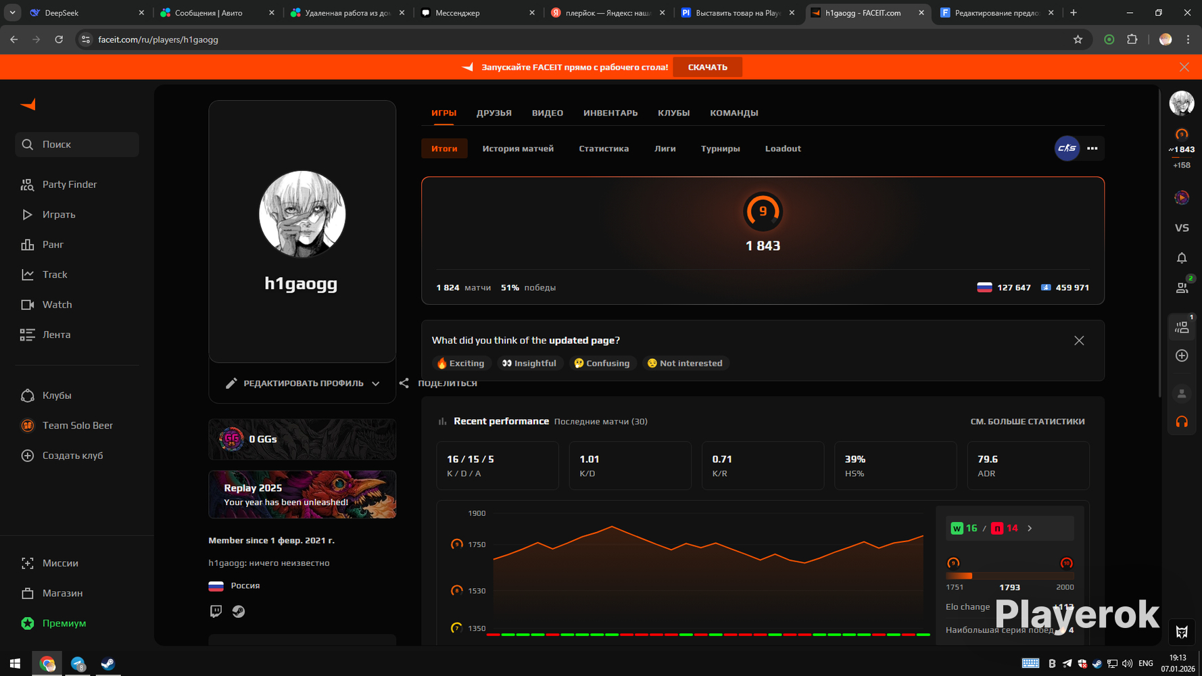Choose the Exciting feedback option
This screenshot has height=676, width=1202.
[460, 363]
